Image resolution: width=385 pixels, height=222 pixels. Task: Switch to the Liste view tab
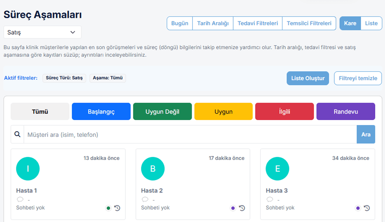click(371, 23)
